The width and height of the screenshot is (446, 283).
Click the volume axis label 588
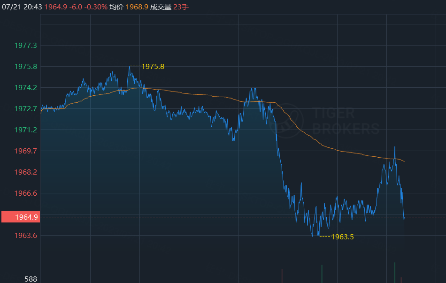(x=31, y=279)
